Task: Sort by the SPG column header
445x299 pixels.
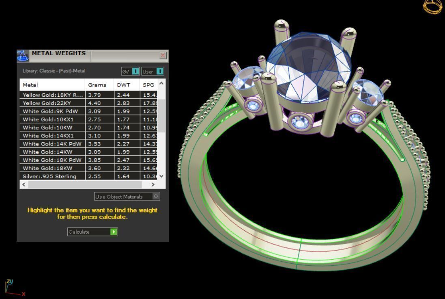Action: [148, 84]
